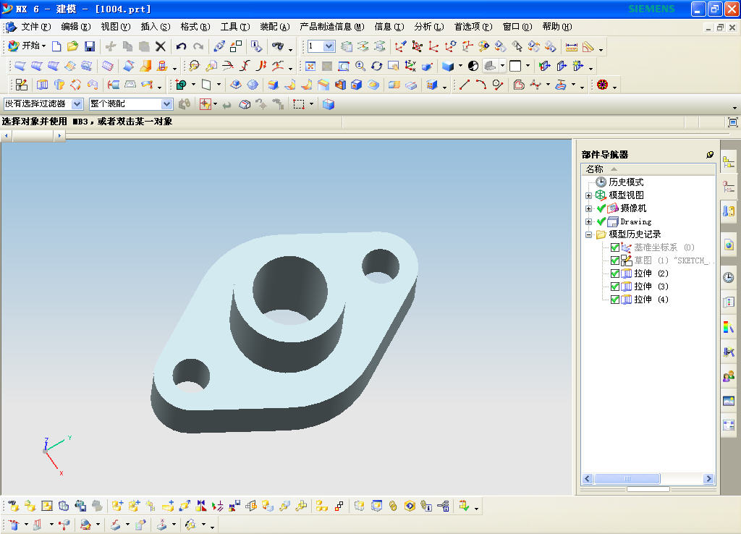Click the full screen icon near cue line
The width and height of the screenshot is (741, 534).
(732, 122)
